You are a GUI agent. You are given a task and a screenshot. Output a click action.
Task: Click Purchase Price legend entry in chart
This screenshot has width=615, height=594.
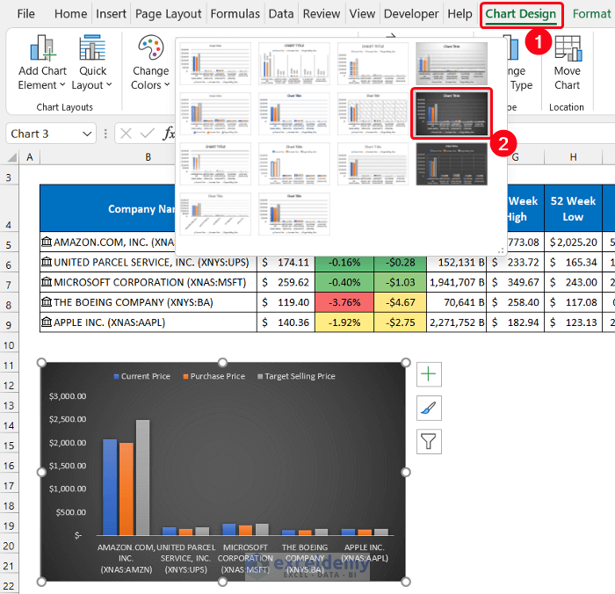[x=214, y=376]
